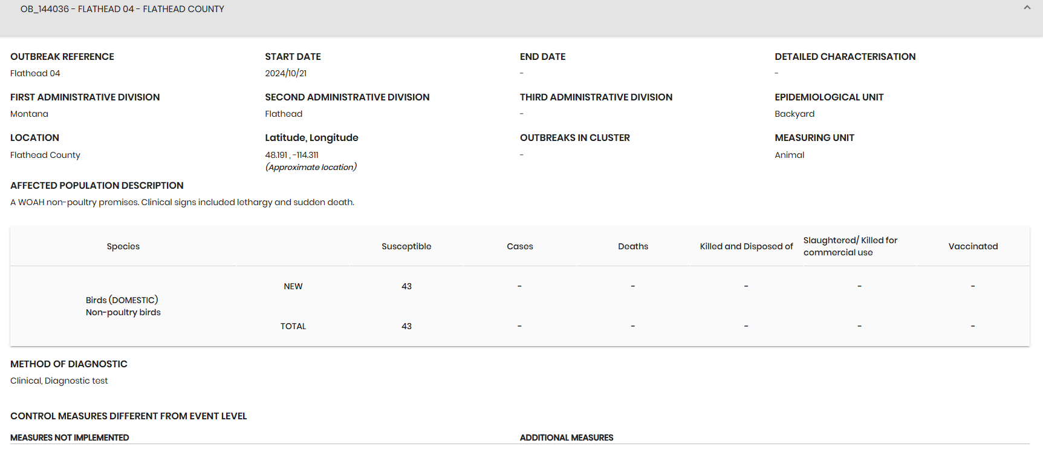Click the Measures Not Implemented heading
Image resolution: width=1043 pixels, height=452 pixels.
tap(70, 437)
